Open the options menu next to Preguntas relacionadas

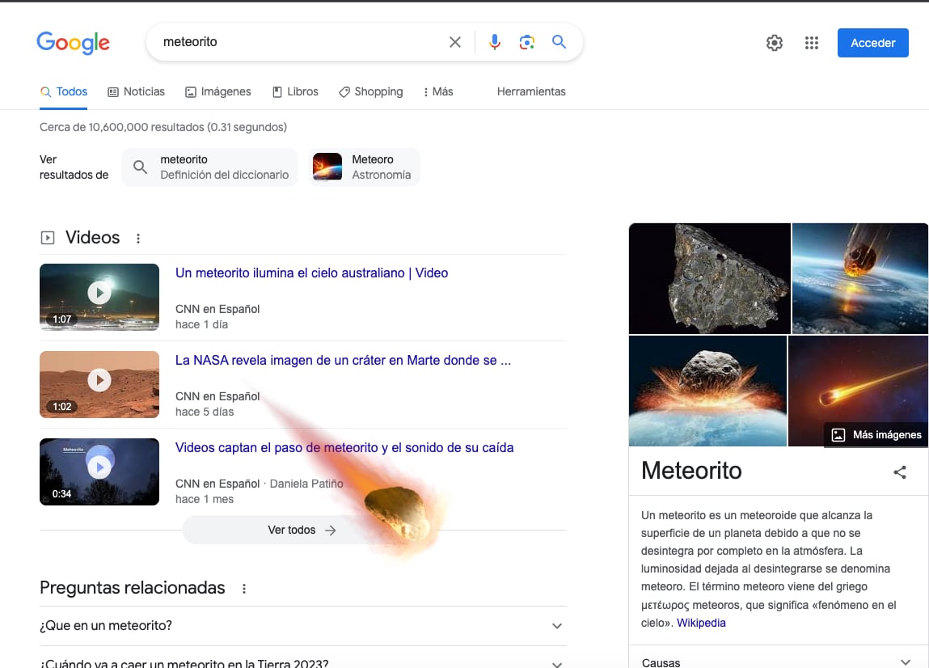click(244, 589)
